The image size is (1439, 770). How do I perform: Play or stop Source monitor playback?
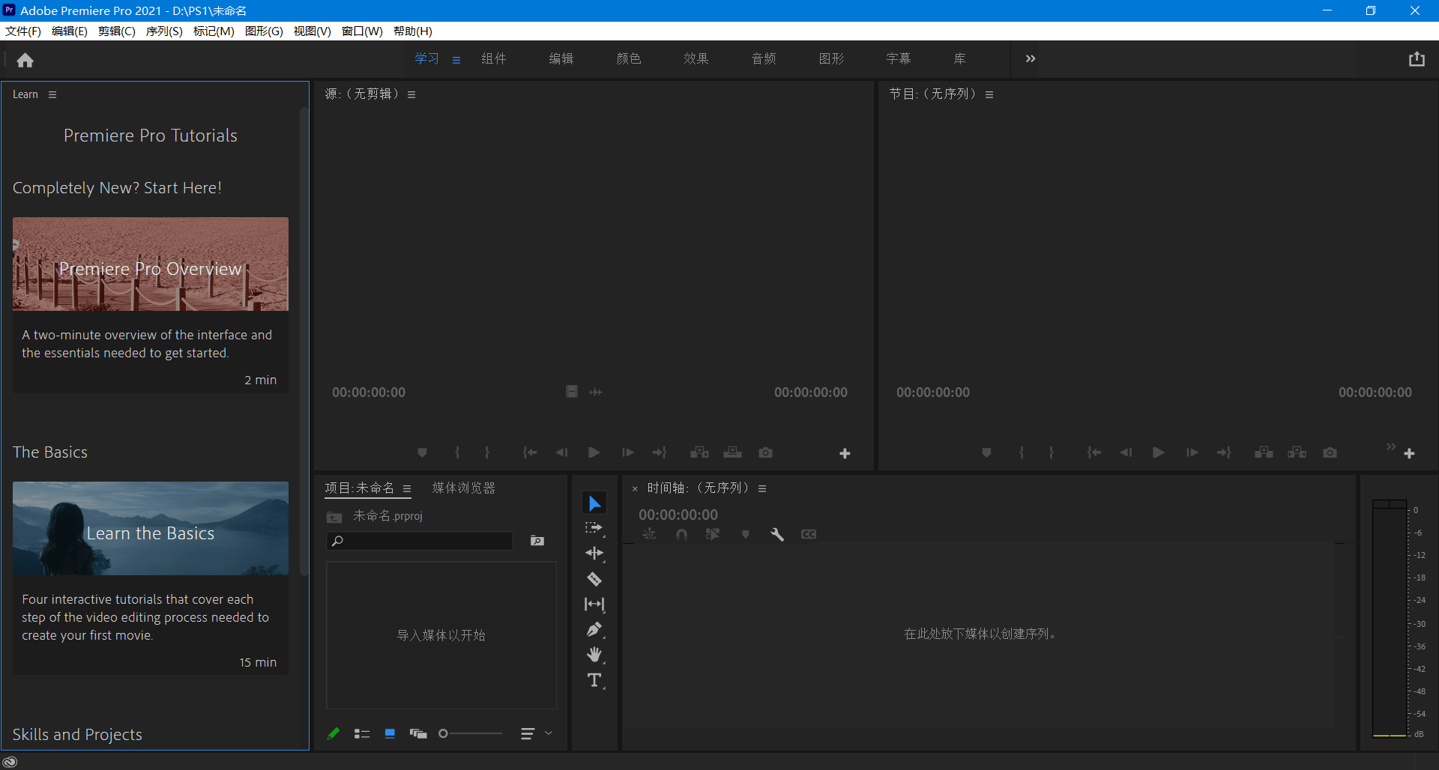pos(594,452)
